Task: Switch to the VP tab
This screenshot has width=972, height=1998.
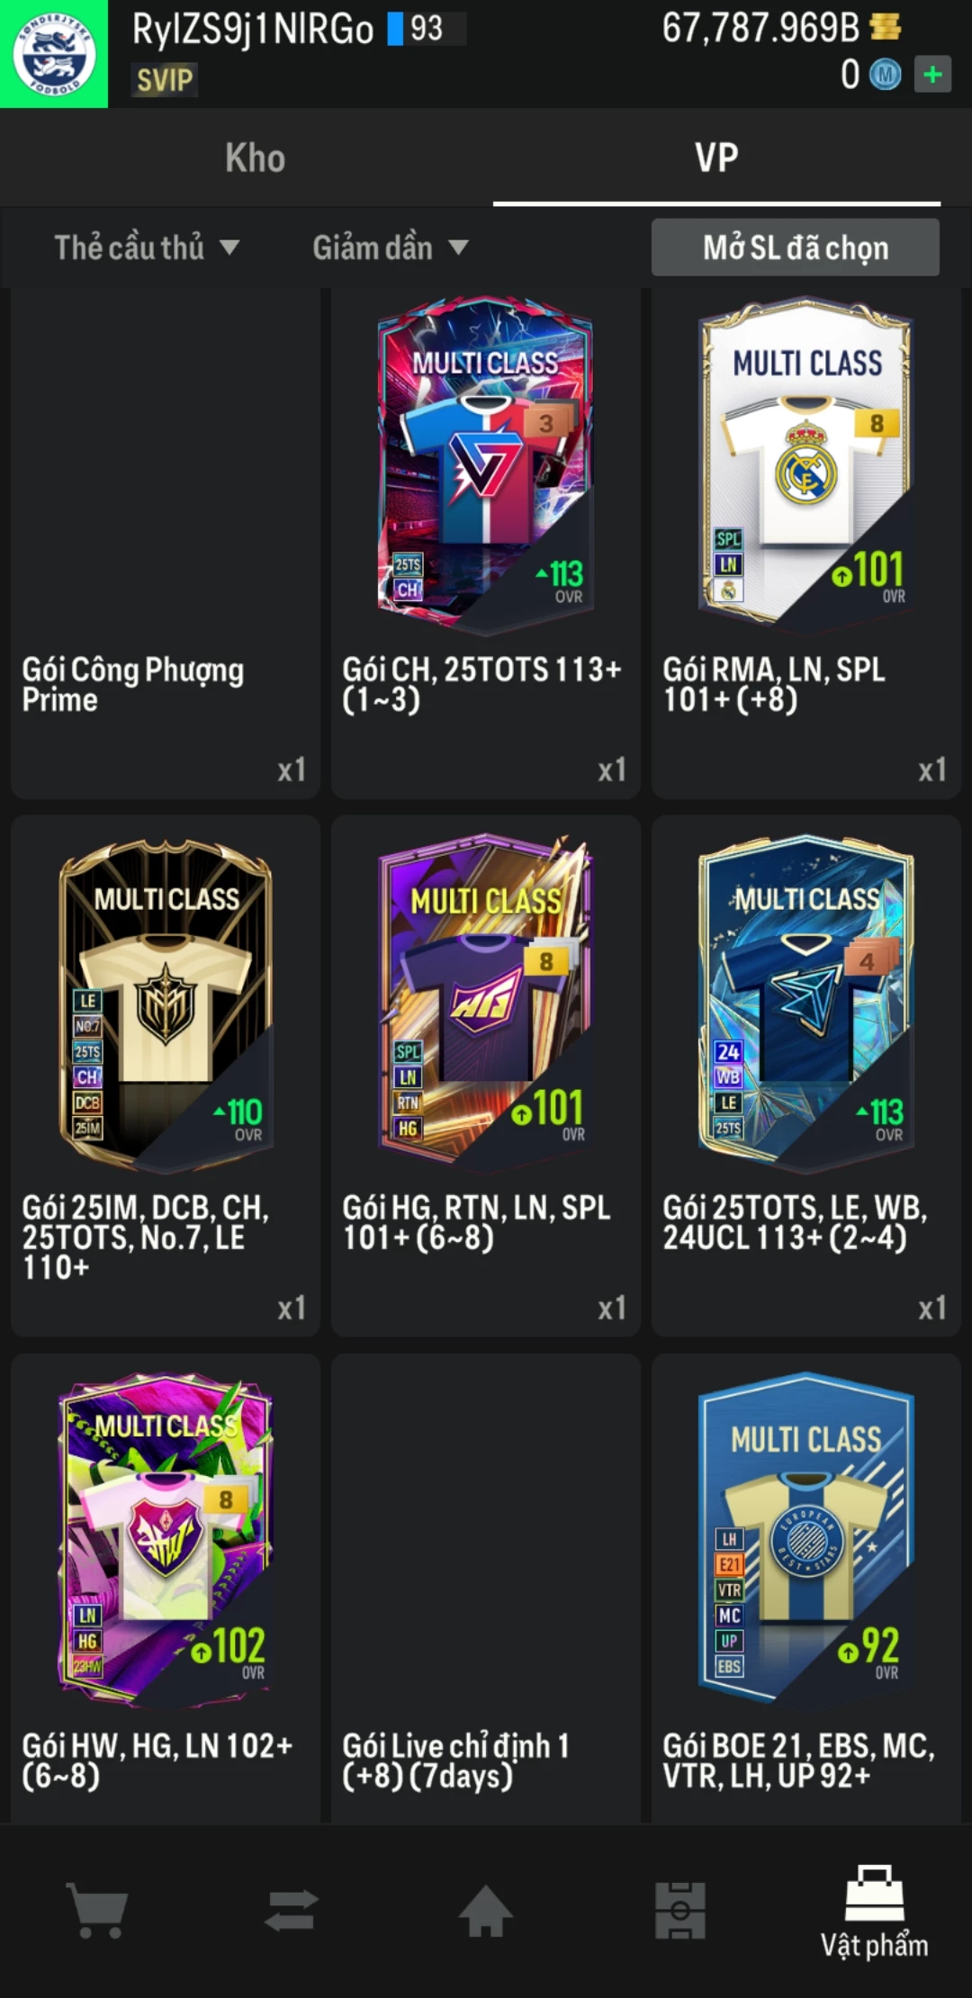Action: [716, 158]
